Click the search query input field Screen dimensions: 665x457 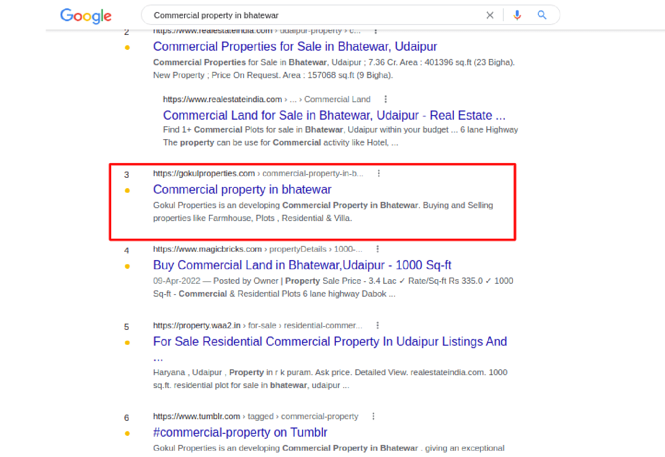point(316,15)
